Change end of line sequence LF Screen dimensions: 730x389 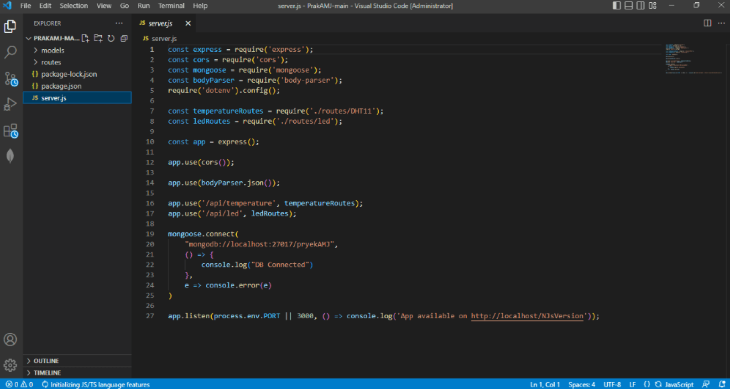632,384
